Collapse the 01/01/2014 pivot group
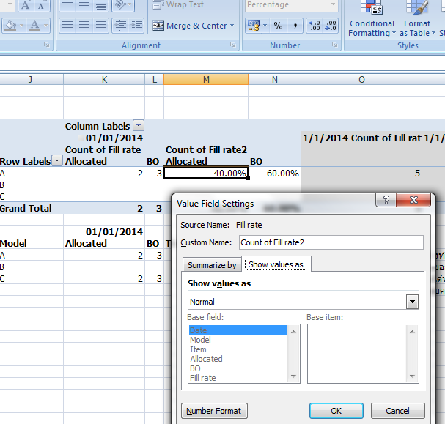The image size is (445, 424). (x=81, y=138)
